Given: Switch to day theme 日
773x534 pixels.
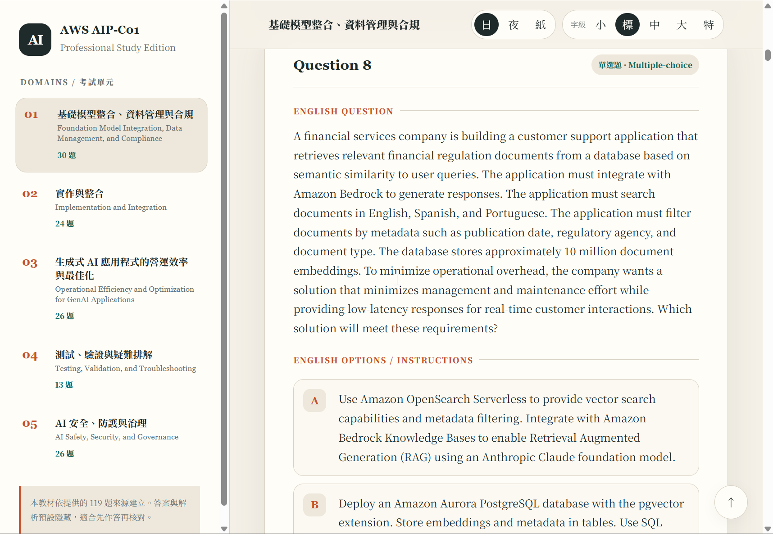Looking at the screenshot, I should tap(487, 25).
